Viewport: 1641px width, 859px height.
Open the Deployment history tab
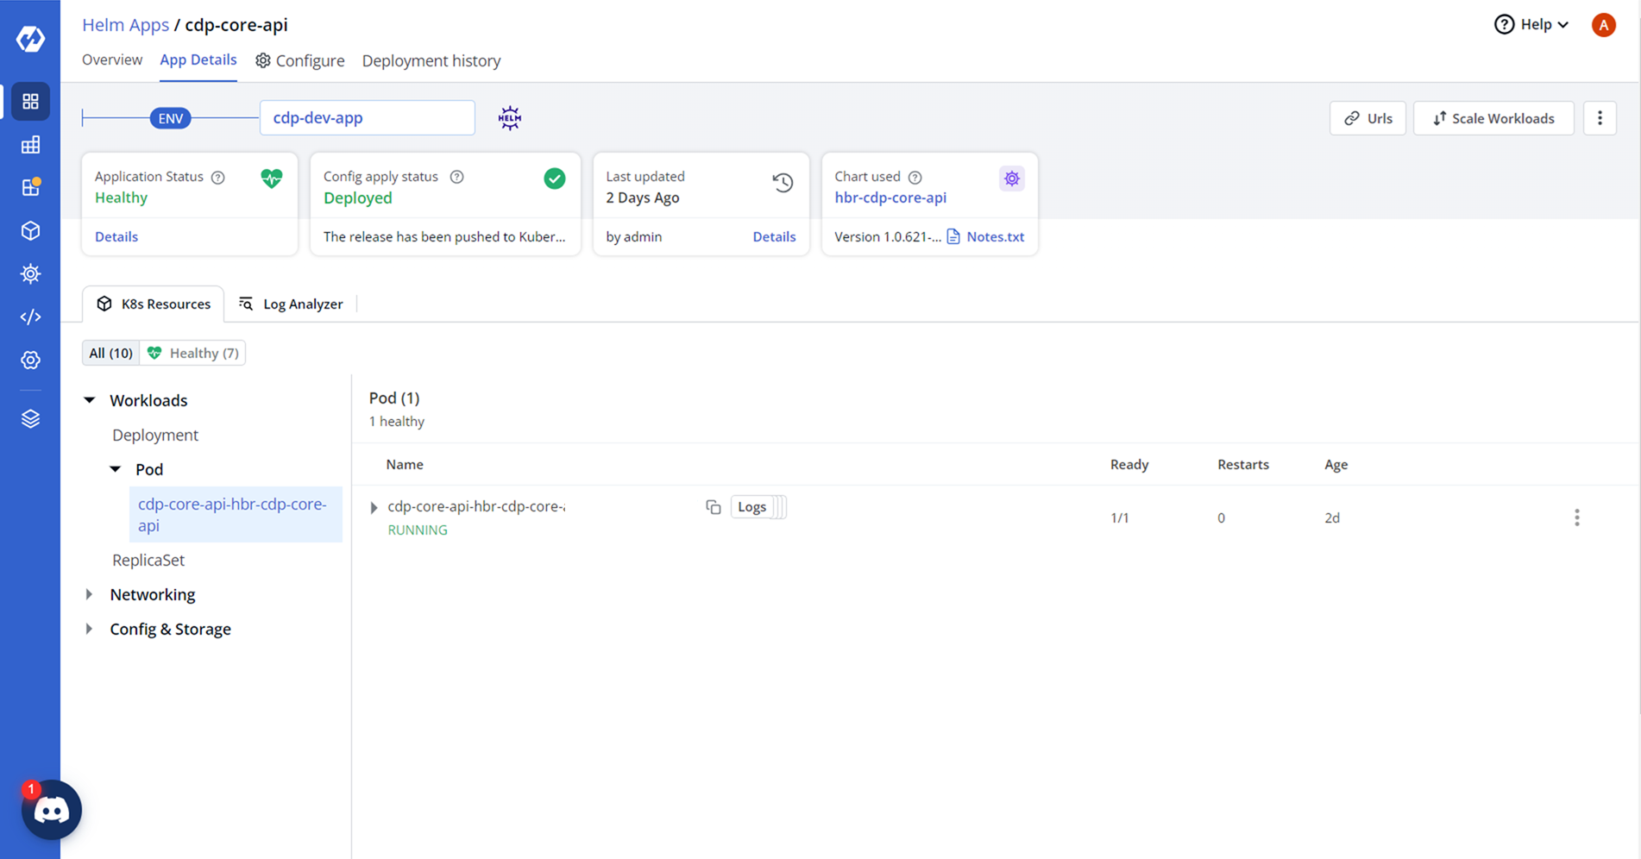click(431, 60)
